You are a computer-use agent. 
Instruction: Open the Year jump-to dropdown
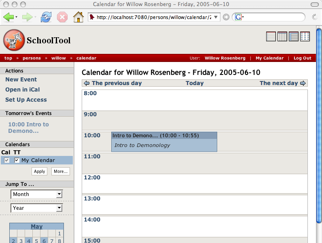click(x=36, y=208)
